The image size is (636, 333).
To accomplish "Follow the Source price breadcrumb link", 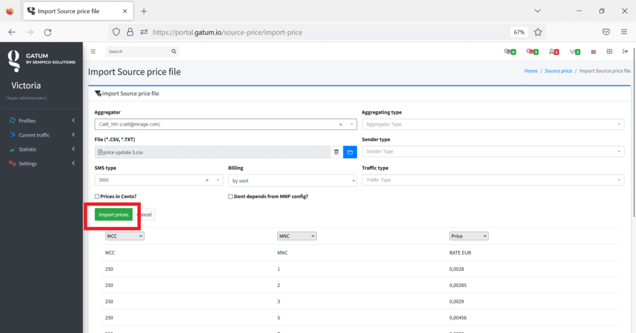I will pyautogui.click(x=558, y=71).
